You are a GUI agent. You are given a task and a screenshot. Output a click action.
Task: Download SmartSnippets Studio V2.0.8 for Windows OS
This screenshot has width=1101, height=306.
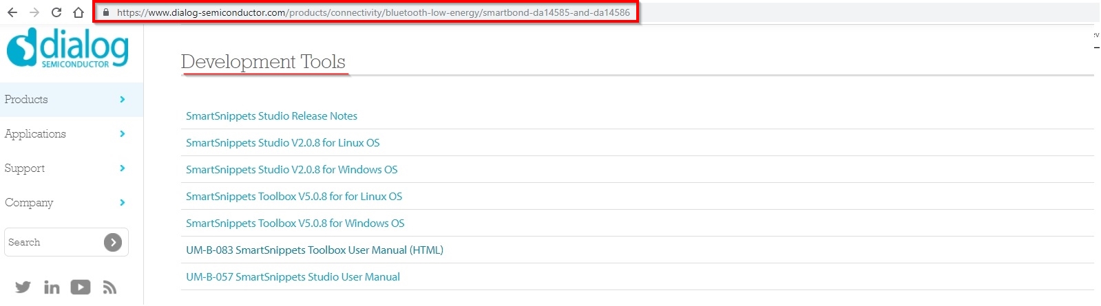point(291,170)
